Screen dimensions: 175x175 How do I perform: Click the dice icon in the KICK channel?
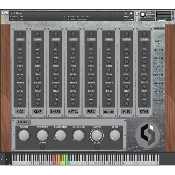coord(20,45)
